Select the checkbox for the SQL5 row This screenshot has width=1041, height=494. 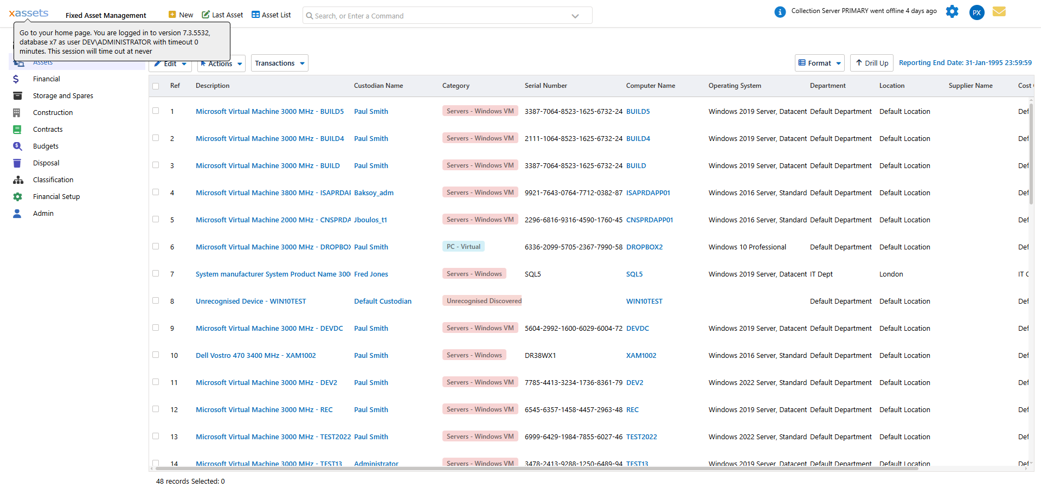click(x=156, y=274)
